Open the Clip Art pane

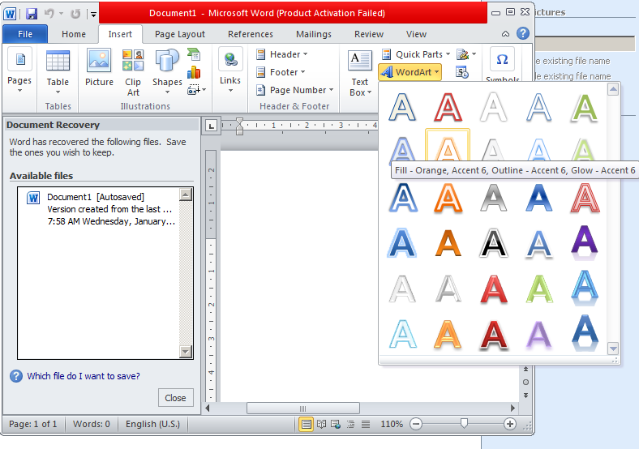click(133, 72)
